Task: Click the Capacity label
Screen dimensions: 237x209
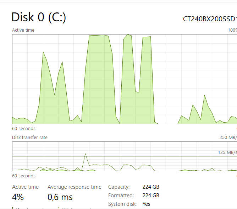Action: coord(119,187)
